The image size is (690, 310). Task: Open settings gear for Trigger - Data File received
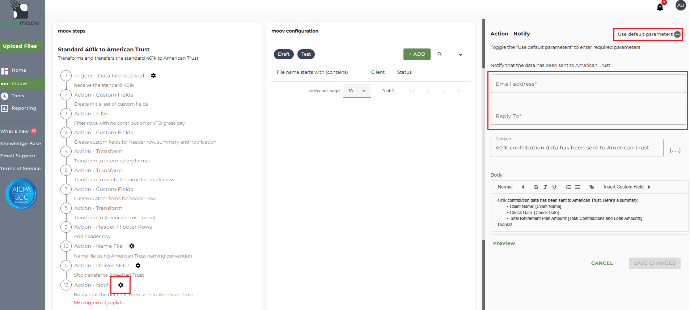tap(153, 76)
